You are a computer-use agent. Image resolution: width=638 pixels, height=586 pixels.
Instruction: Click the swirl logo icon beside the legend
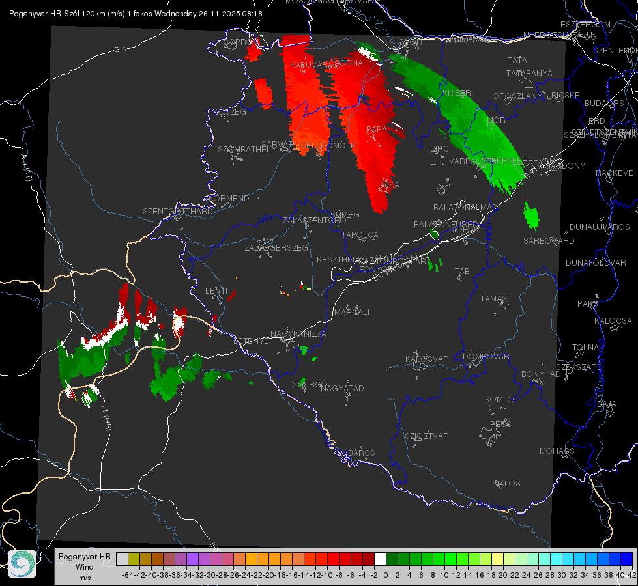pos(22,564)
